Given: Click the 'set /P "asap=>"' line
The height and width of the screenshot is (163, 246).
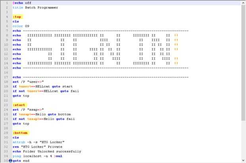Looking at the screenshot, I should (x=28, y=110).
